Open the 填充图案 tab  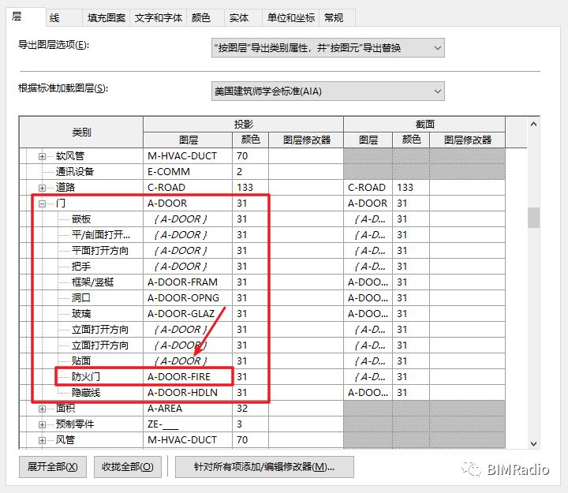pos(106,17)
